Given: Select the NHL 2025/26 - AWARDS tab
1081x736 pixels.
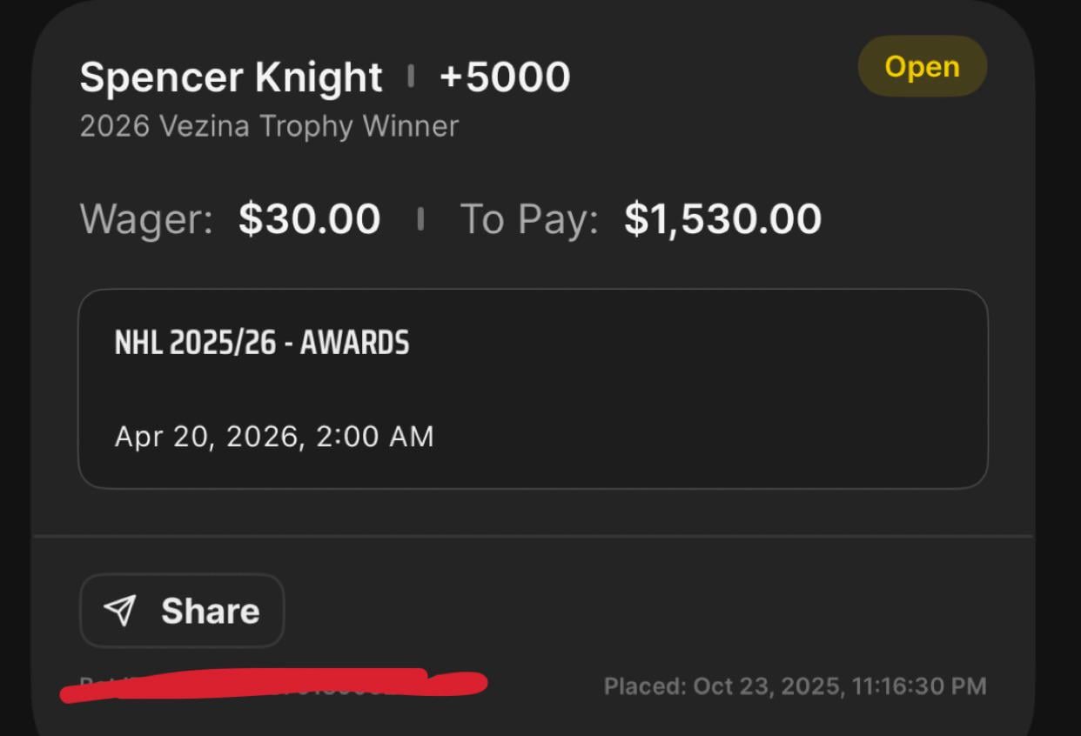Looking at the screenshot, I should [261, 343].
